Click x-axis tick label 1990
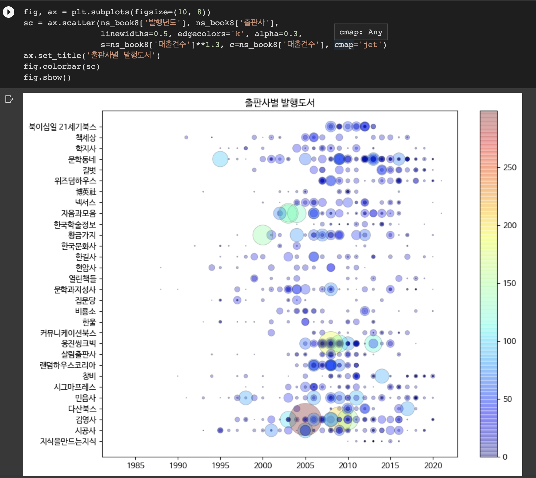 (x=178, y=465)
